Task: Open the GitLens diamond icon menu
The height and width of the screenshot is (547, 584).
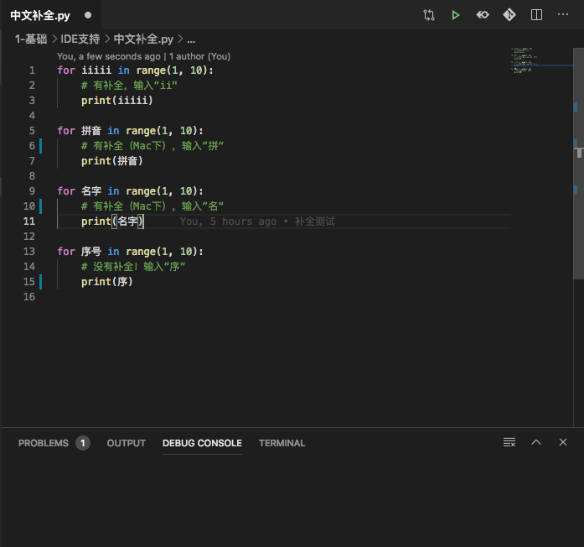Action: pos(509,15)
